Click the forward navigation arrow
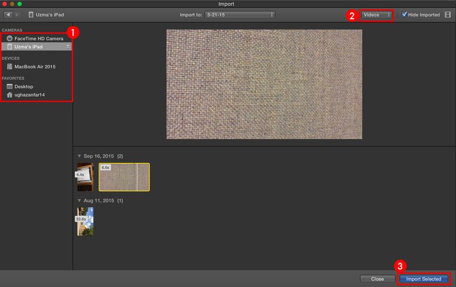The height and width of the screenshot is (287, 456). [x=17, y=14]
